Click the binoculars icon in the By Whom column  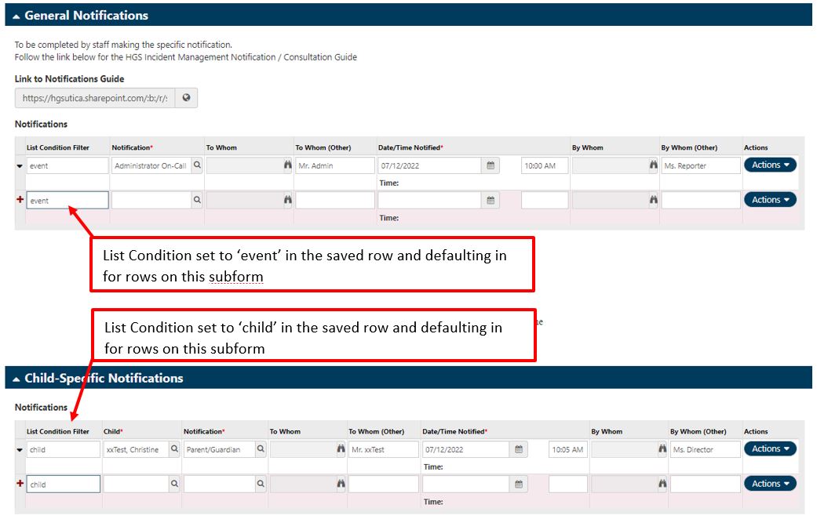pos(655,165)
